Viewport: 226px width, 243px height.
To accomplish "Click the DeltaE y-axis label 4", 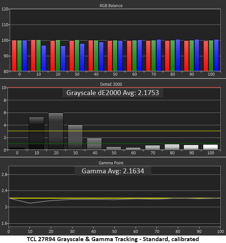I will pyautogui.click(x=5, y=125).
